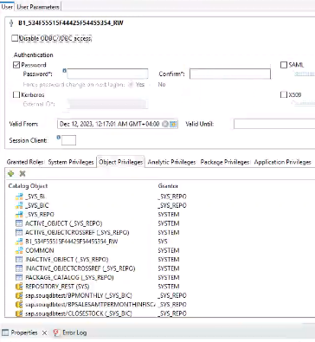The height and width of the screenshot is (342, 315).
Task: Click the ACTIVE_OBJECT table icon
Action: coord(19,223)
